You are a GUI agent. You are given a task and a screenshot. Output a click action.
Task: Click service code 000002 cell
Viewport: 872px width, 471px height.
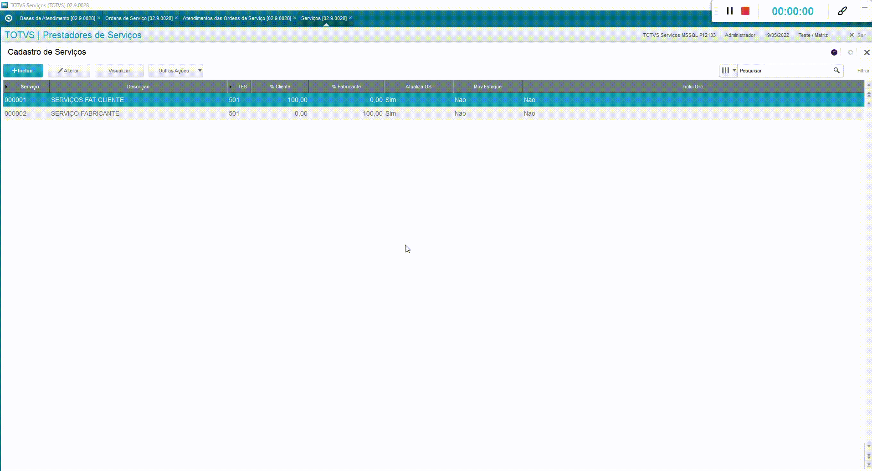click(15, 113)
